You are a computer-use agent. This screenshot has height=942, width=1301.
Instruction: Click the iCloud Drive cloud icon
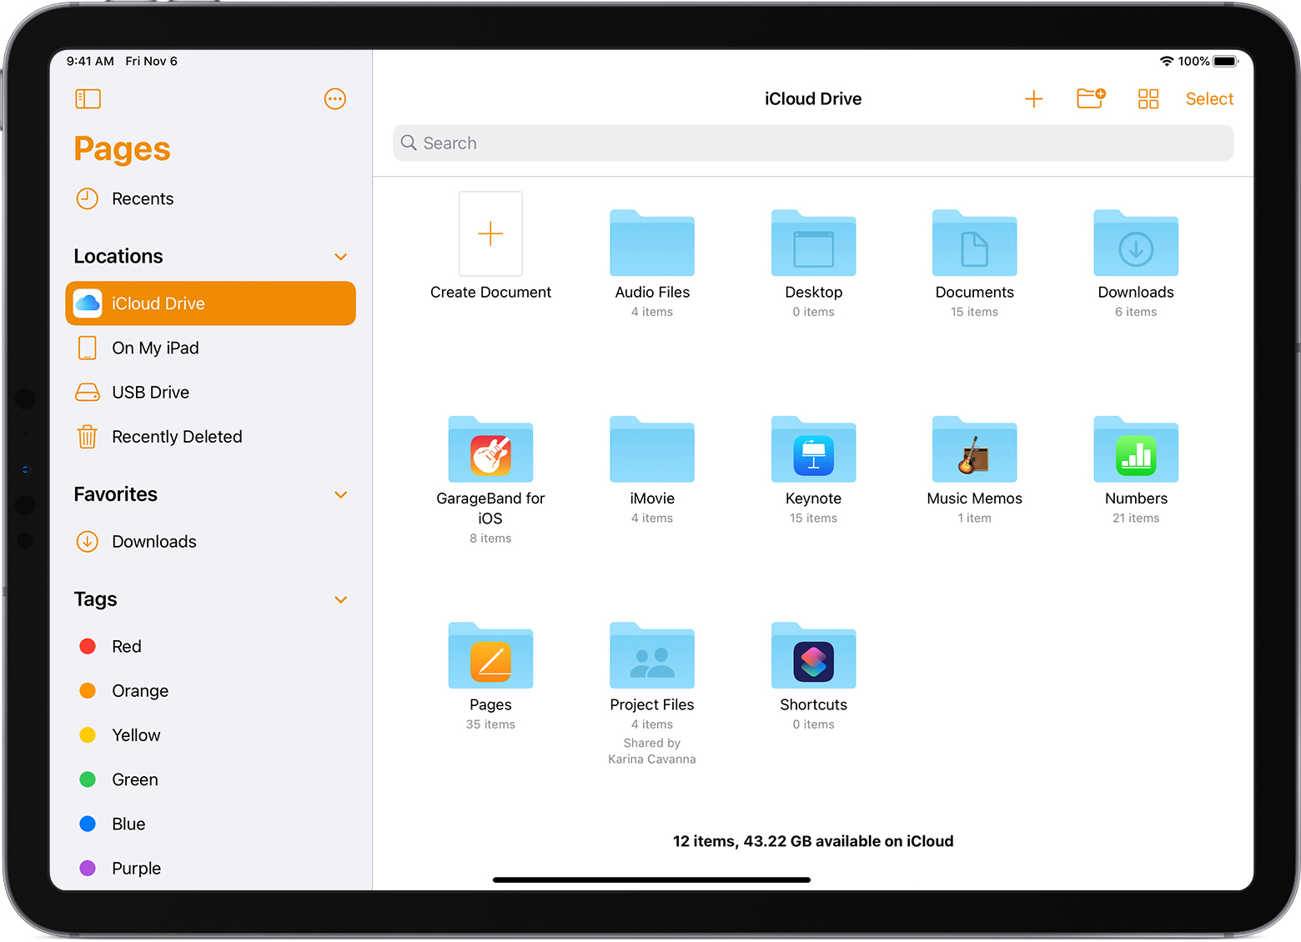[x=88, y=303]
